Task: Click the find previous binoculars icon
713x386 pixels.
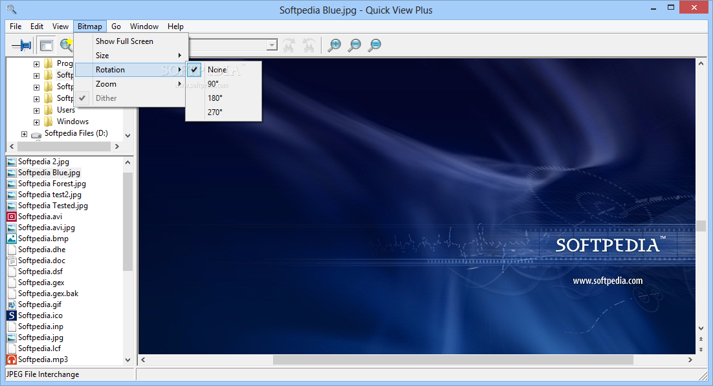Action: pyautogui.click(x=309, y=45)
